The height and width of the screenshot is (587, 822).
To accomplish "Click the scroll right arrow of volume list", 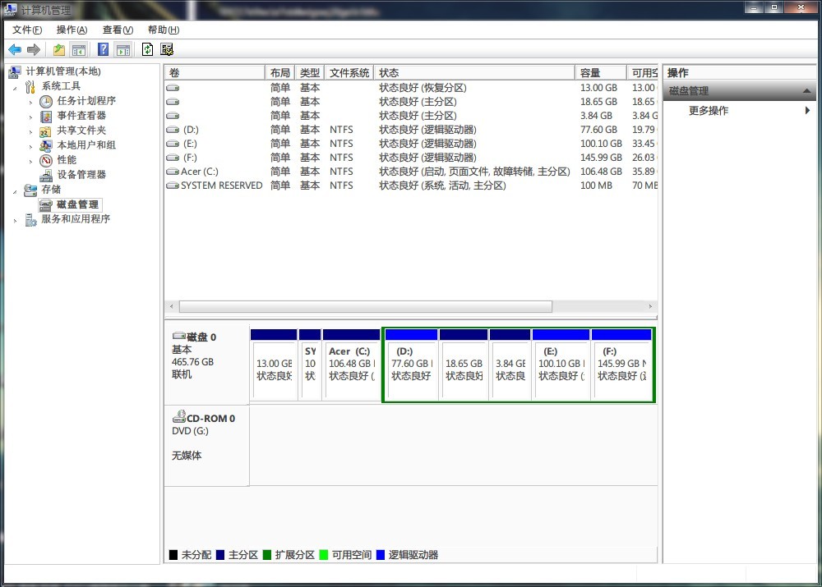I will click(x=650, y=306).
